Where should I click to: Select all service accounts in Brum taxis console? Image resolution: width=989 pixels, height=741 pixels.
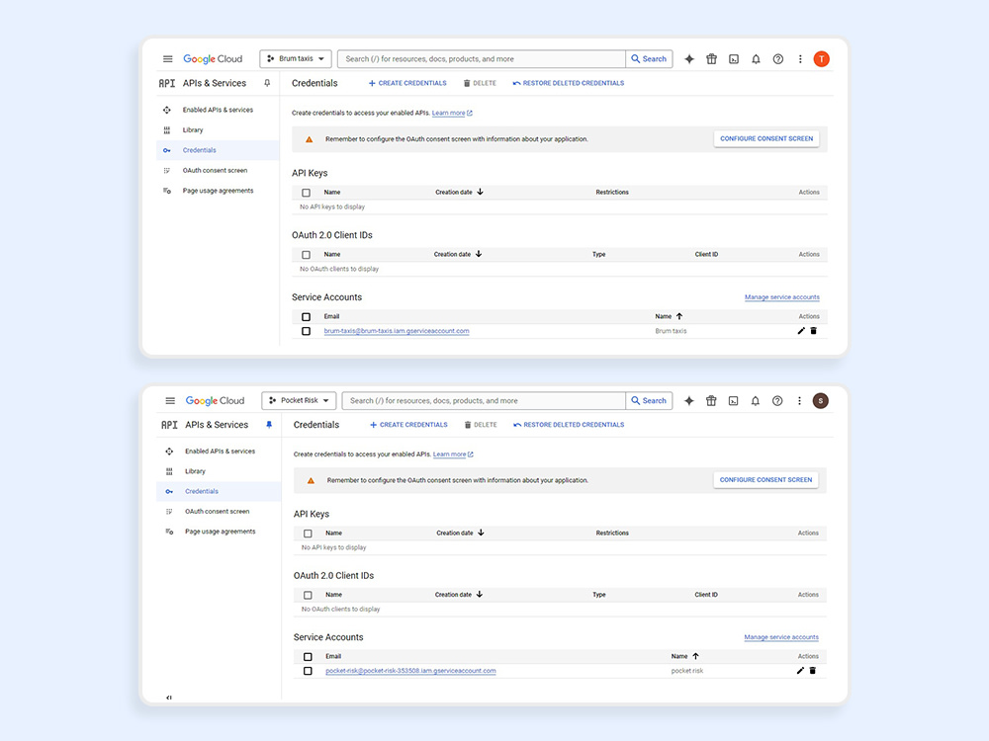(306, 317)
